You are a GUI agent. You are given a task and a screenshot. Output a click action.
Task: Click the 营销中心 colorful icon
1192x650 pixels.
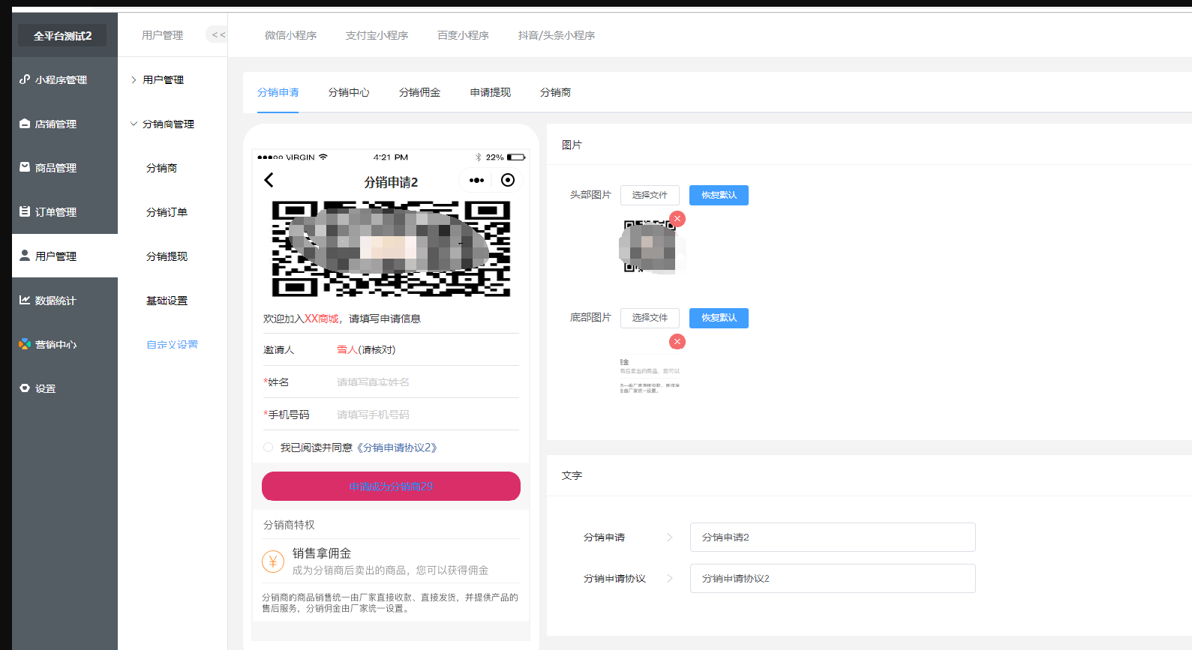[25, 344]
